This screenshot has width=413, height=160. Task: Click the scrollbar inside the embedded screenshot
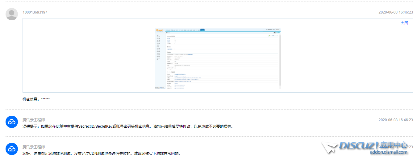[280, 62]
